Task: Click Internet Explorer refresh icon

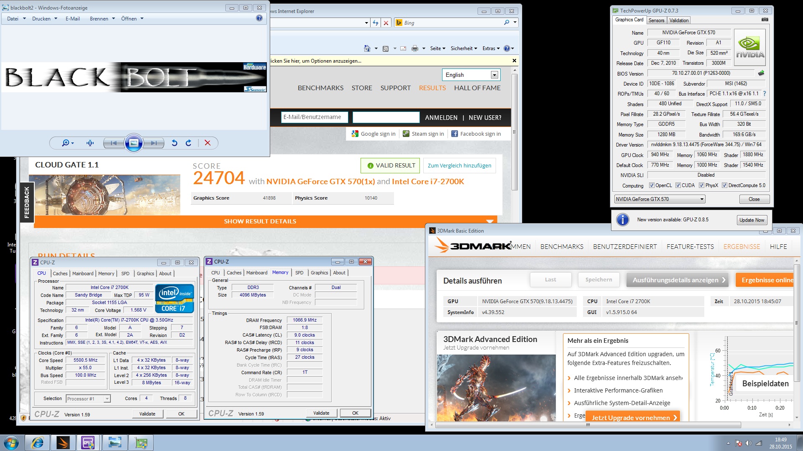Action: click(376, 23)
